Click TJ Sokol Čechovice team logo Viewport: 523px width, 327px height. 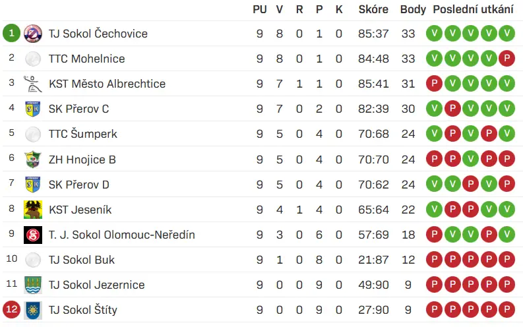33,34
